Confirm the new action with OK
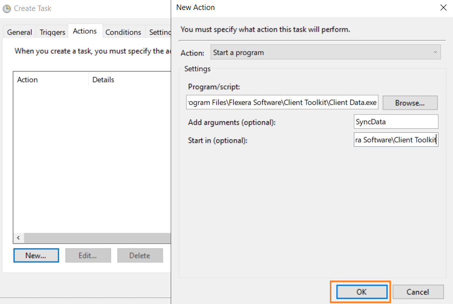Screen dimensions: 453x304 361,292
